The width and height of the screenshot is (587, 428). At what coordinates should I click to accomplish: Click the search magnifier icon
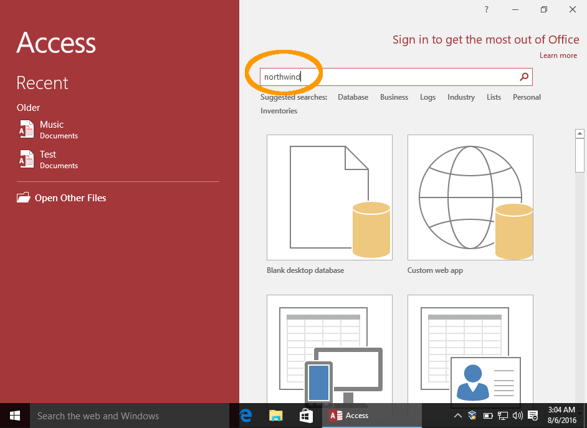(x=524, y=77)
